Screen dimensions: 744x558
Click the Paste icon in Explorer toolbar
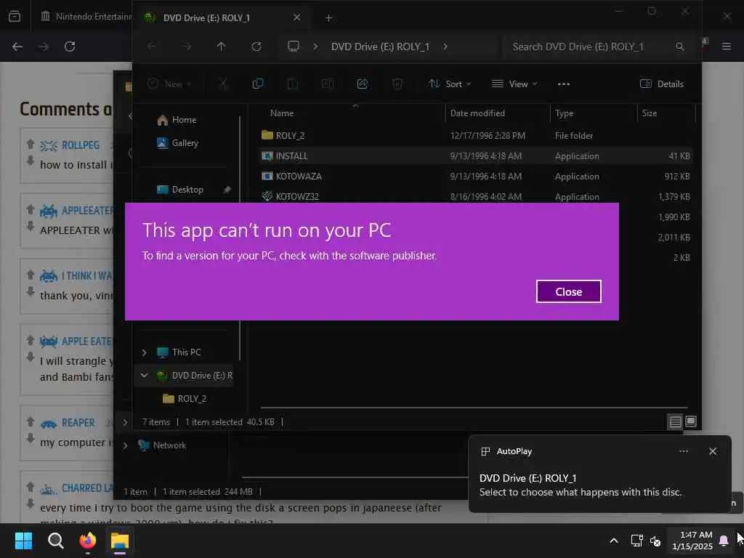pos(293,84)
